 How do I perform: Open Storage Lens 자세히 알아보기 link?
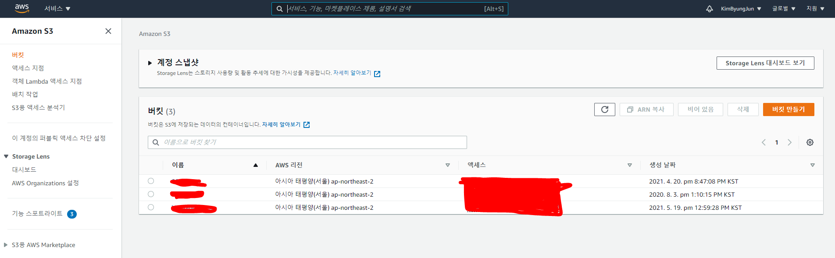(352, 73)
